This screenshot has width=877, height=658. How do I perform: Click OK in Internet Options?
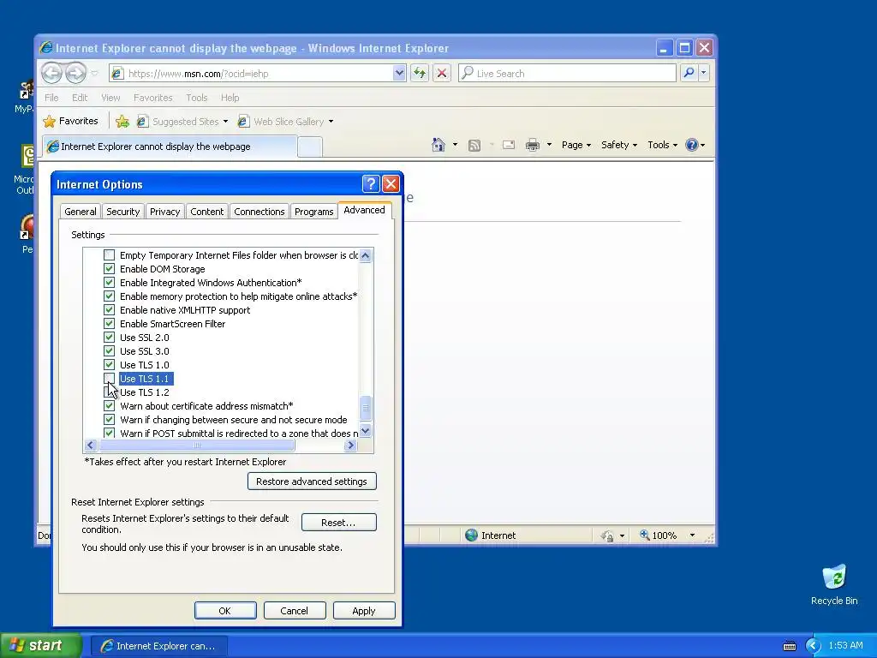coord(225,610)
